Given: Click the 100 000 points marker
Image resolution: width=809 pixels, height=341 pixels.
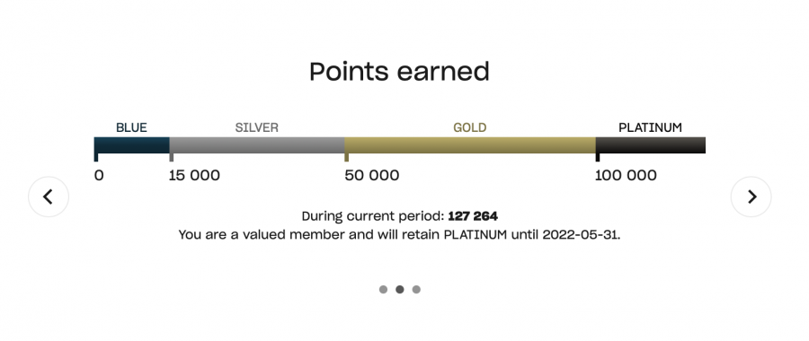Looking at the screenshot, I should point(626,176).
